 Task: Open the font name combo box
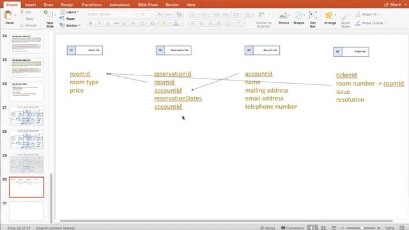point(112,14)
